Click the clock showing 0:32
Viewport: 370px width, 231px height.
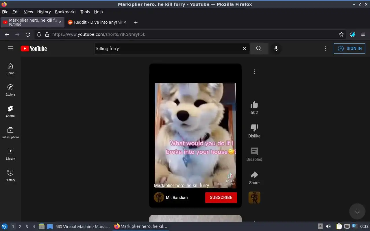364,226
